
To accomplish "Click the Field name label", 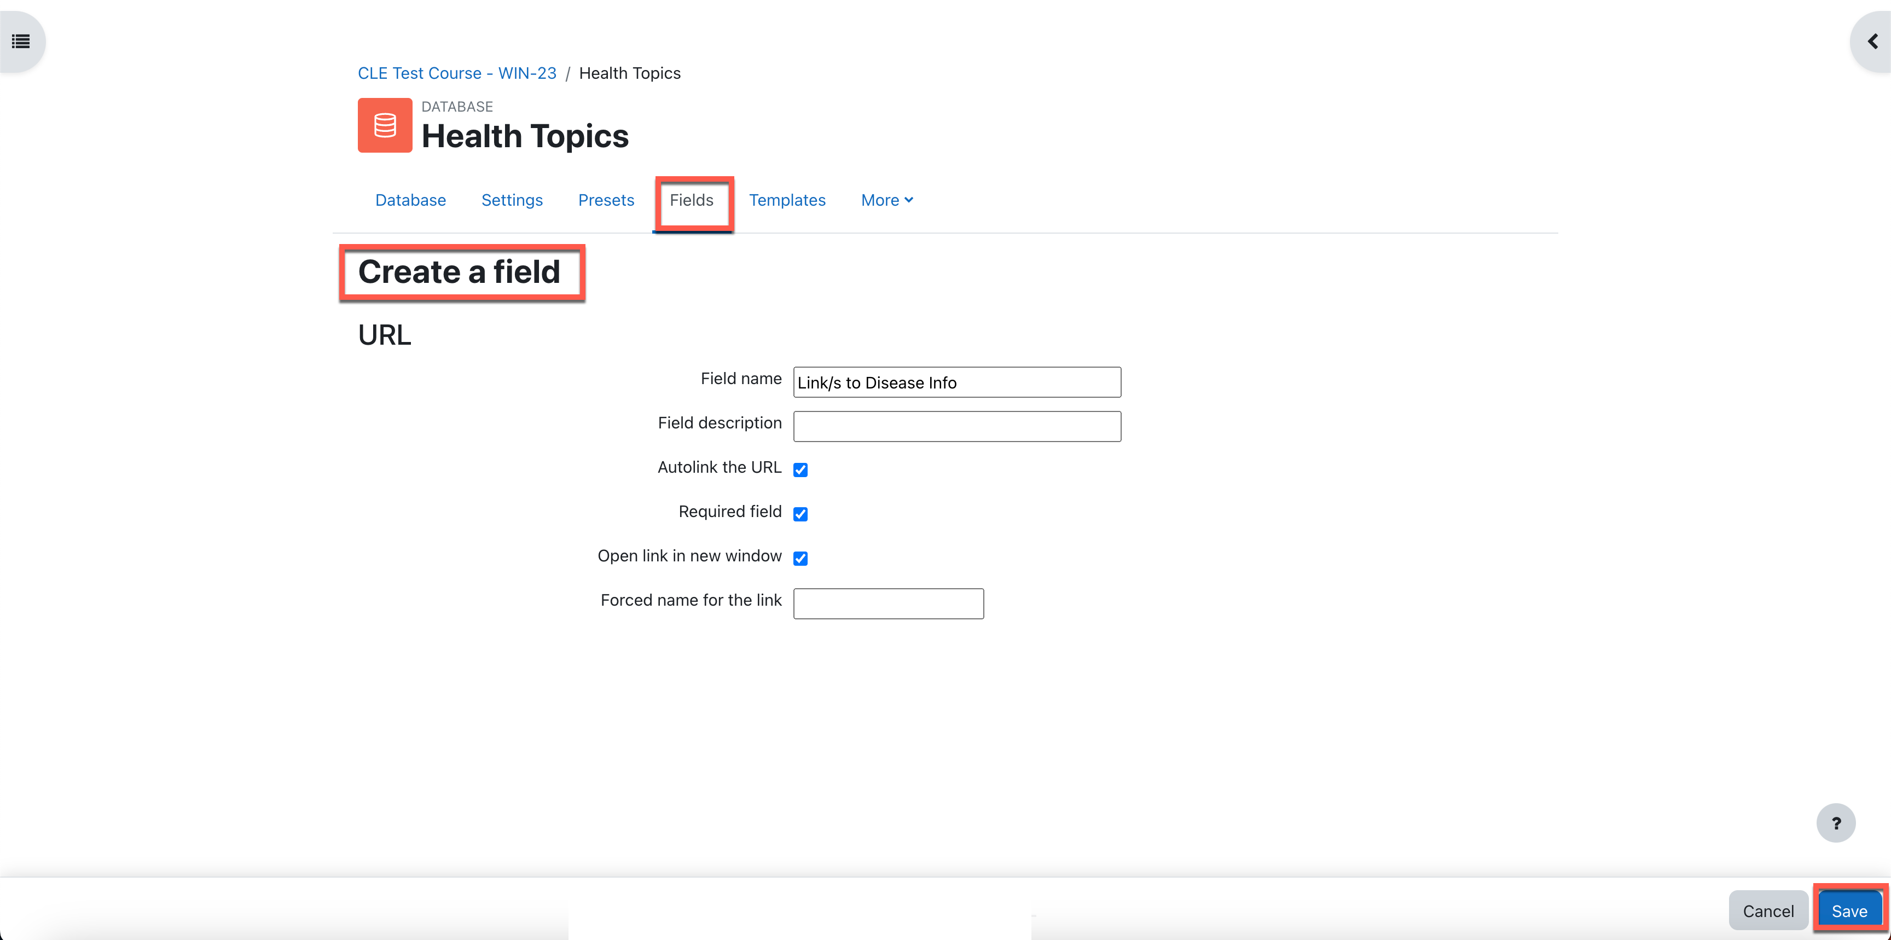I will (741, 379).
